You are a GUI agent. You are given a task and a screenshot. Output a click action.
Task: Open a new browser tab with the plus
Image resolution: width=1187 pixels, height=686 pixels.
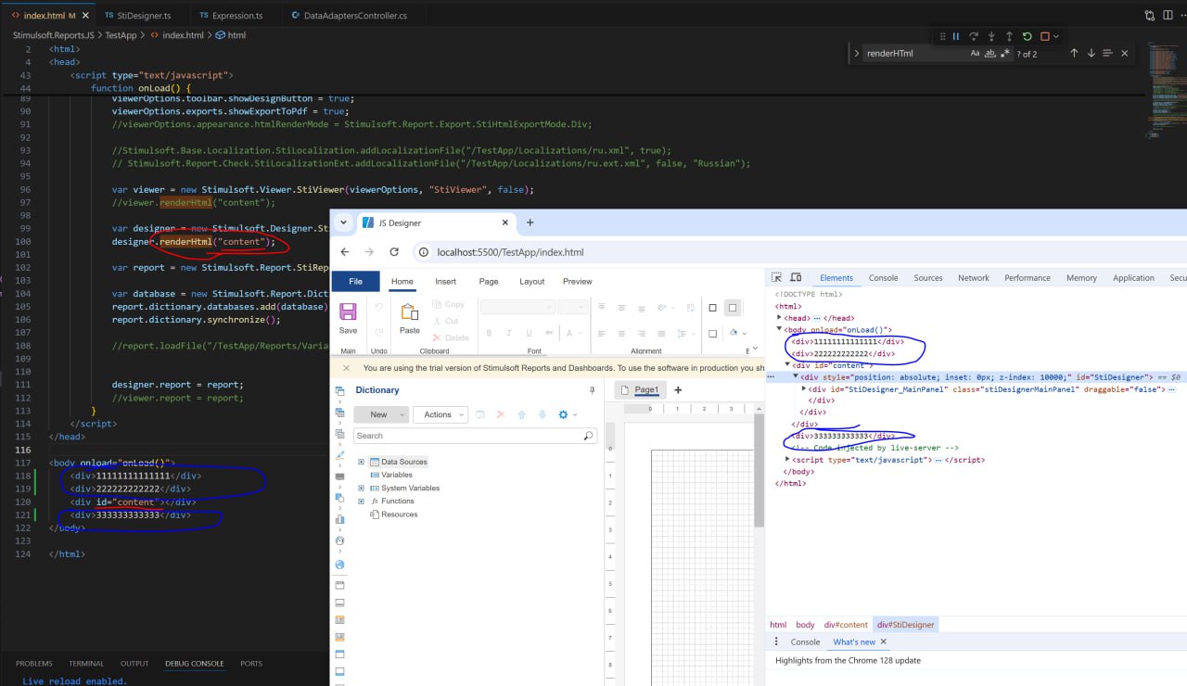click(x=530, y=222)
